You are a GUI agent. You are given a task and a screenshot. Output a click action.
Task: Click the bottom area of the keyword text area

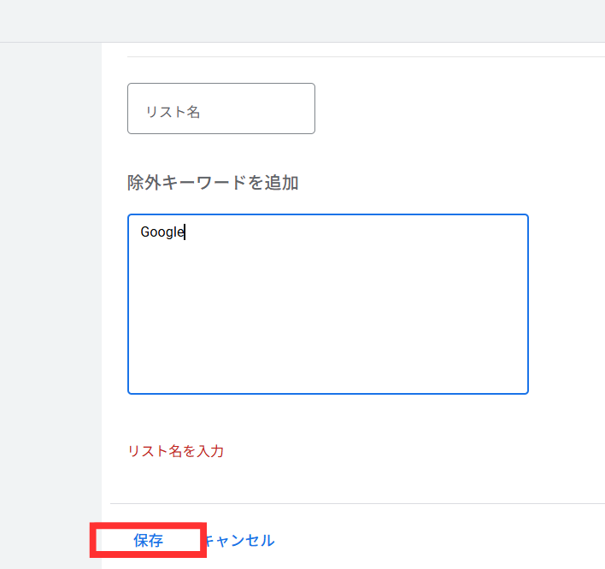pos(327,382)
